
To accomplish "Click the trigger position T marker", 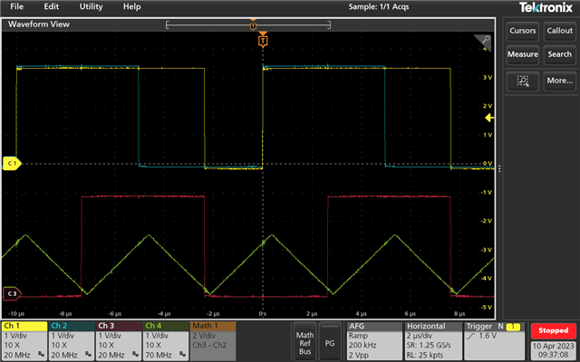I will (263, 41).
